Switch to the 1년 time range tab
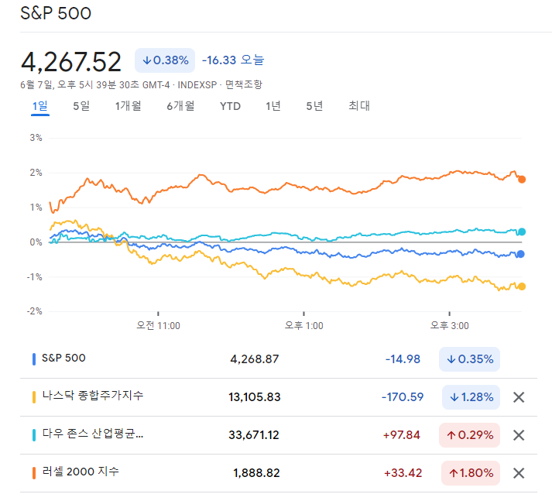The width and height of the screenshot is (552, 501). point(273,106)
